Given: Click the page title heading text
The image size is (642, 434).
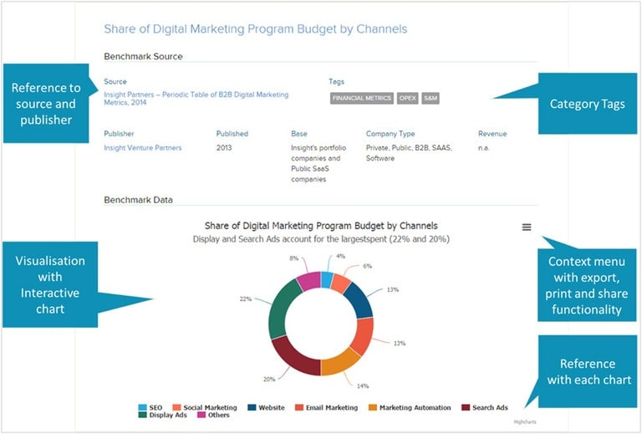Looking at the screenshot, I should coord(255,28).
